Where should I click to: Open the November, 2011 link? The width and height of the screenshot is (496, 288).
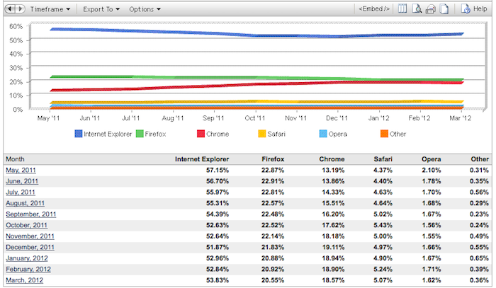30,236
